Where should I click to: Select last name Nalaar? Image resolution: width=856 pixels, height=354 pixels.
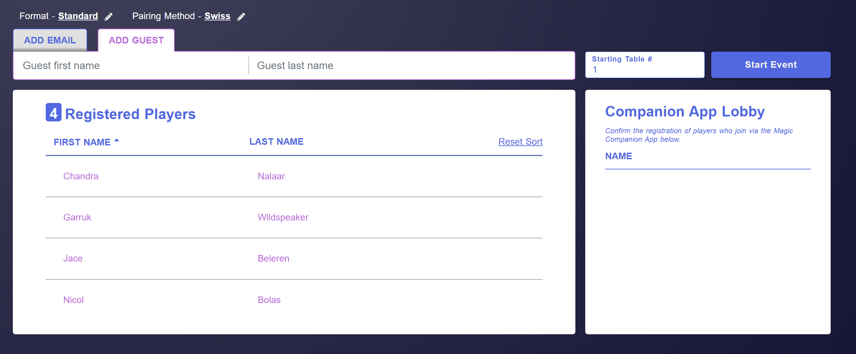click(271, 176)
